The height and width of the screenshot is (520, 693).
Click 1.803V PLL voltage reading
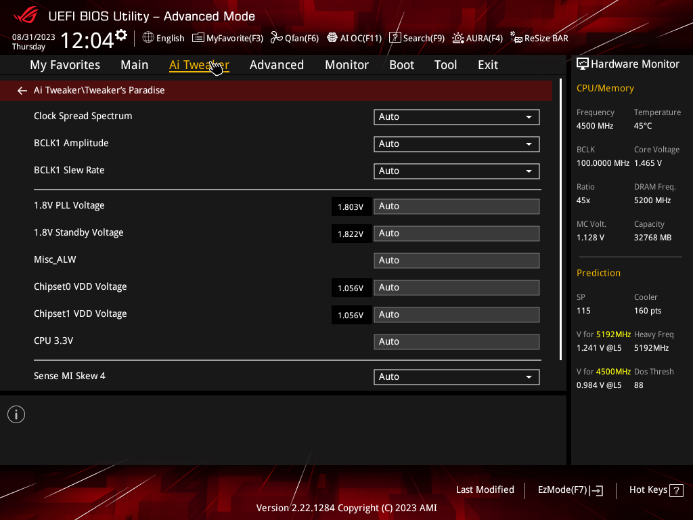click(351, 207)
